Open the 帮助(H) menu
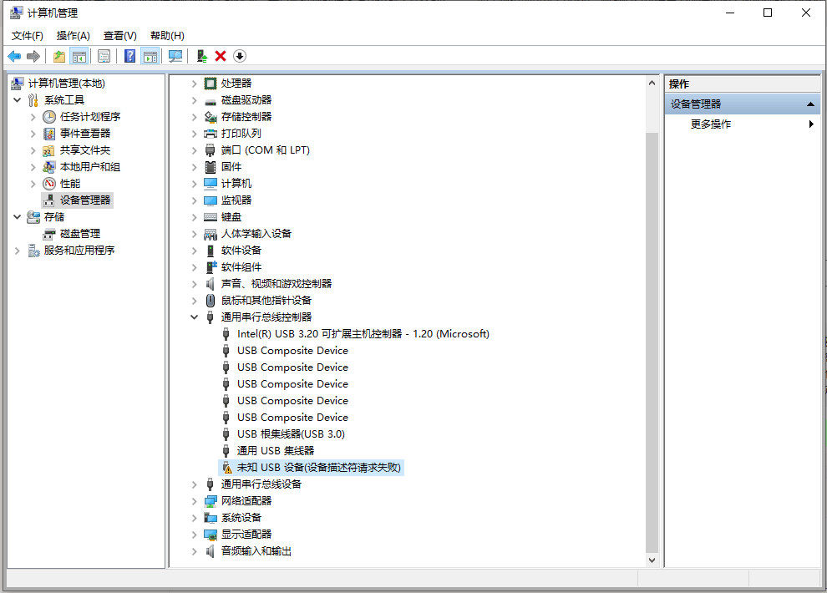827x593 pixels. (x=167, y=35)
